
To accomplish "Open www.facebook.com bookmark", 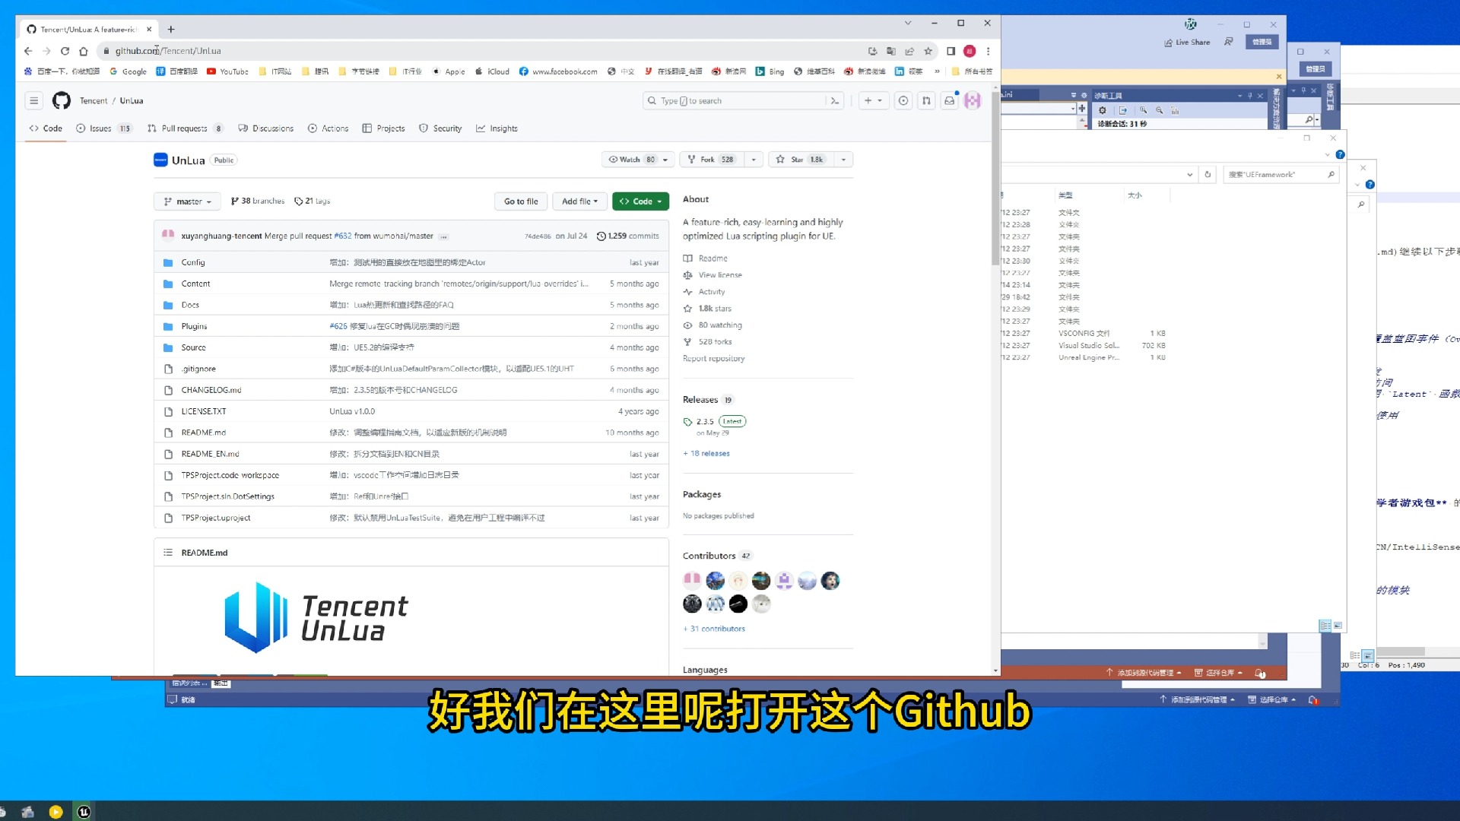I will point(558,71).
